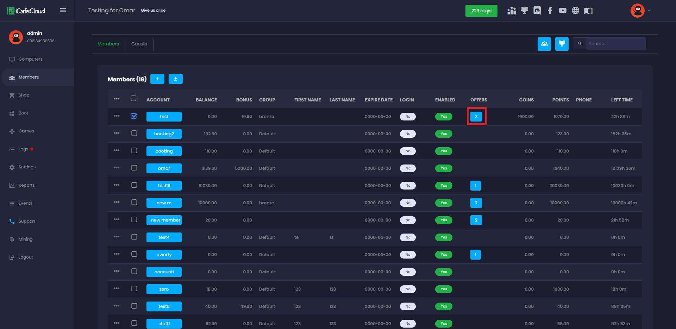Image resolution: width=676 pixels, height=329 pixels.
Task: Open the omar account button
Action: tap(164, 168)
